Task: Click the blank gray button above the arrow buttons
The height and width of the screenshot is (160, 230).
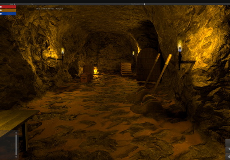Action: [228, 142]
